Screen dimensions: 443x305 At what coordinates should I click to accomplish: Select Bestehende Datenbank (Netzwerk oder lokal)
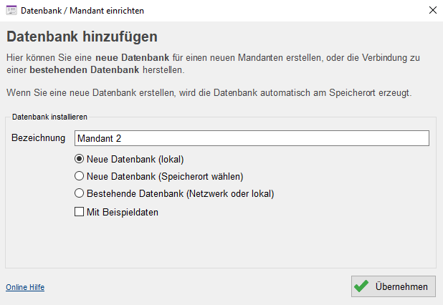pos(79,193)
